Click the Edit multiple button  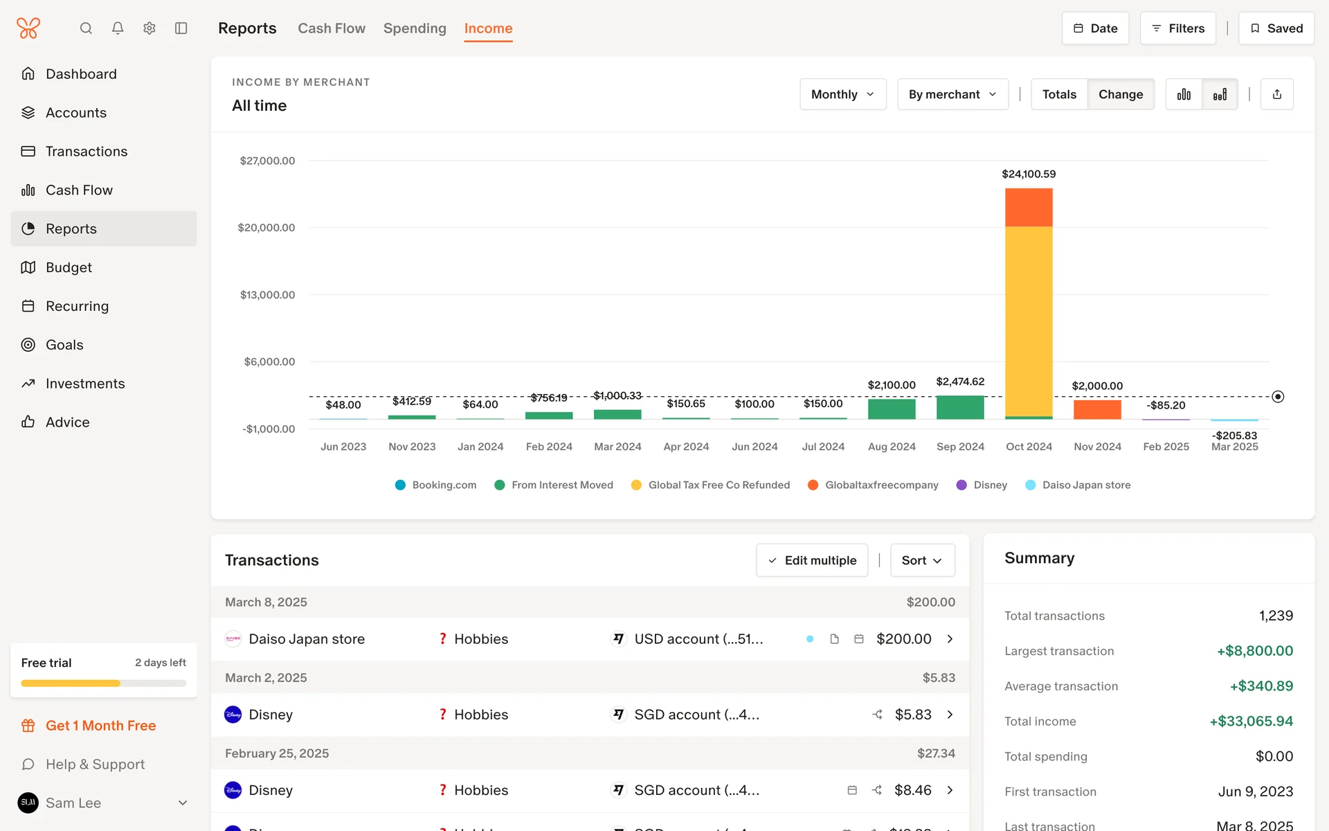pyautogui.click(x=811, y=560)
